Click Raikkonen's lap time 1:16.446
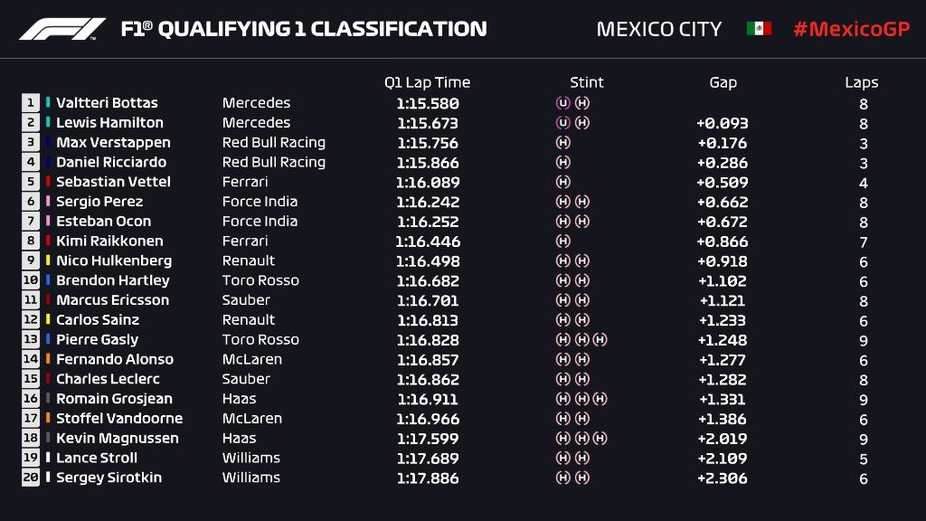Screen dimensions: 926x521 (428, 242)
